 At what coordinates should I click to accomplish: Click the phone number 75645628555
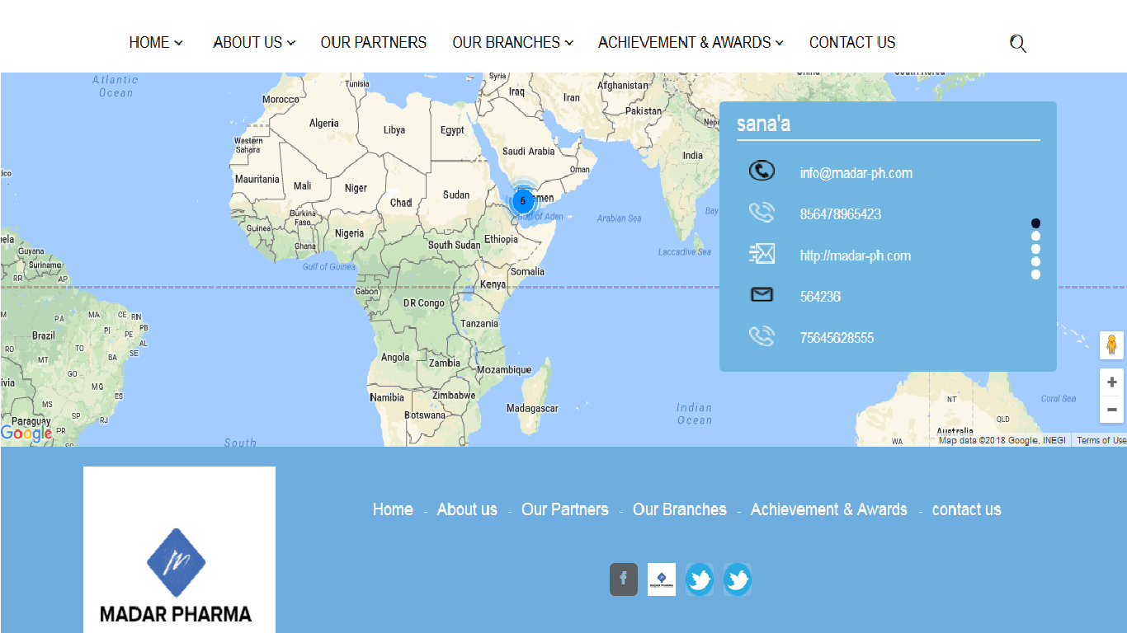(837, 338)
